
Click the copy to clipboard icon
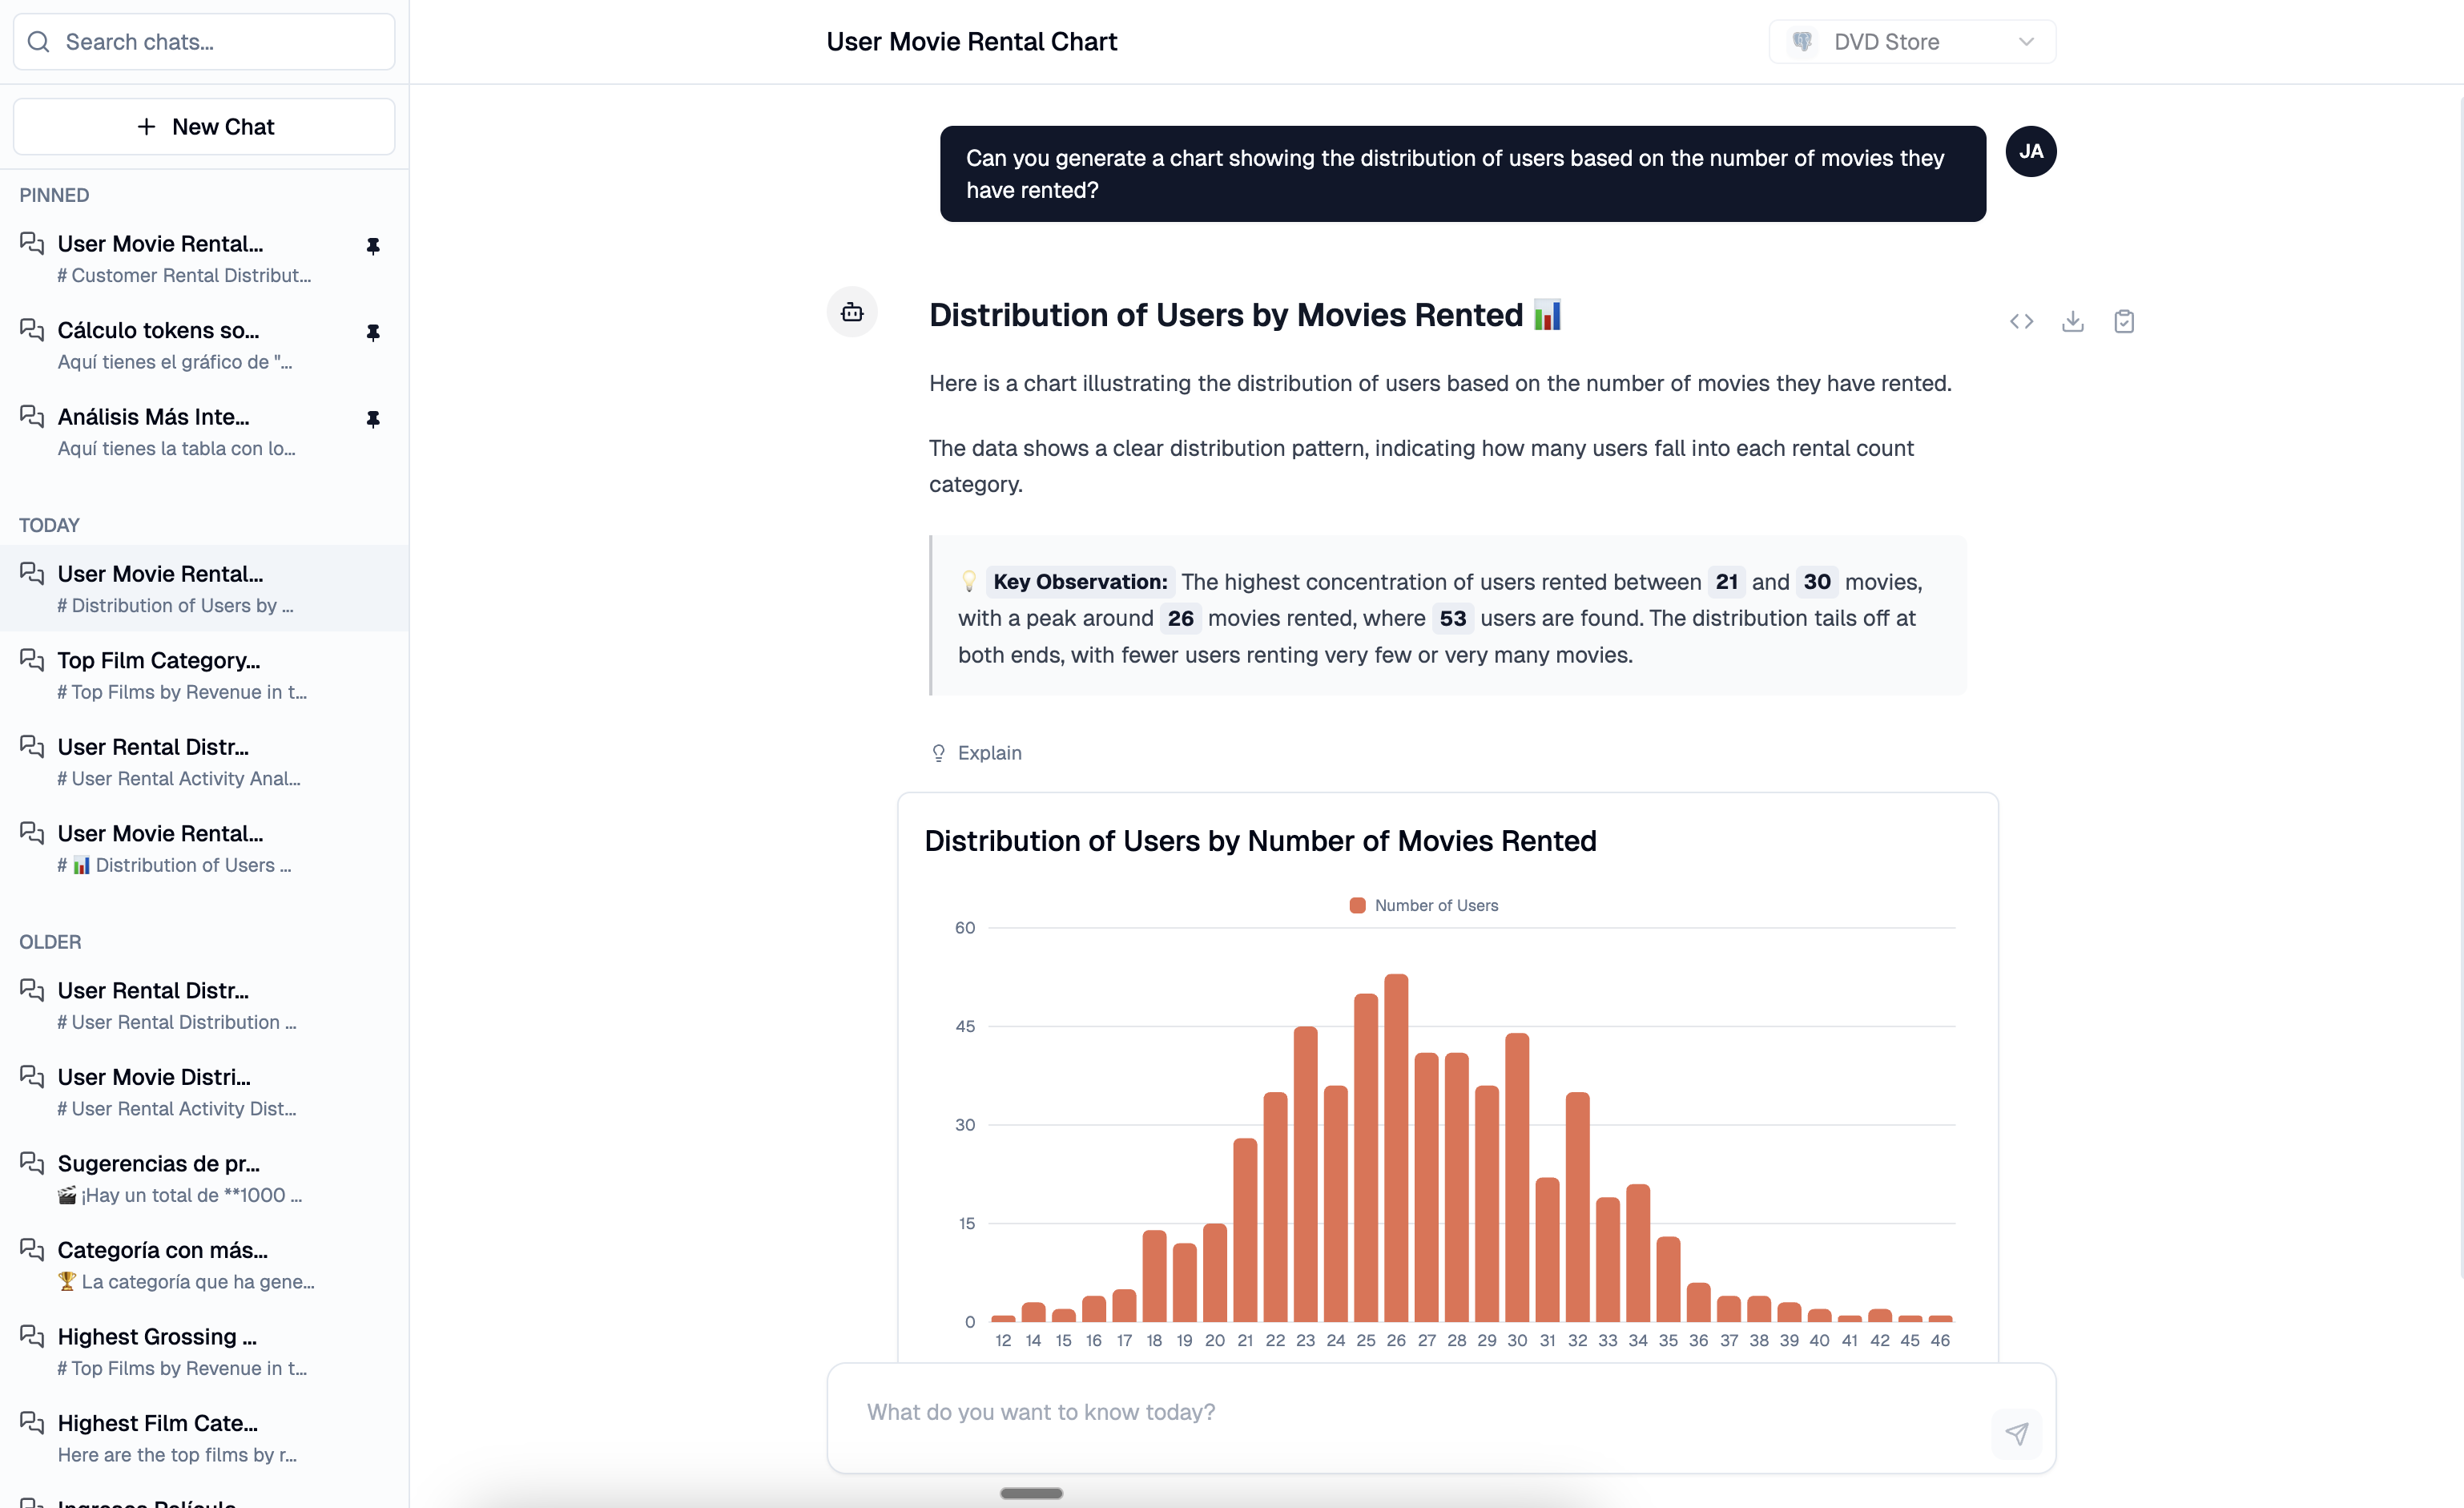[2124, 321]
